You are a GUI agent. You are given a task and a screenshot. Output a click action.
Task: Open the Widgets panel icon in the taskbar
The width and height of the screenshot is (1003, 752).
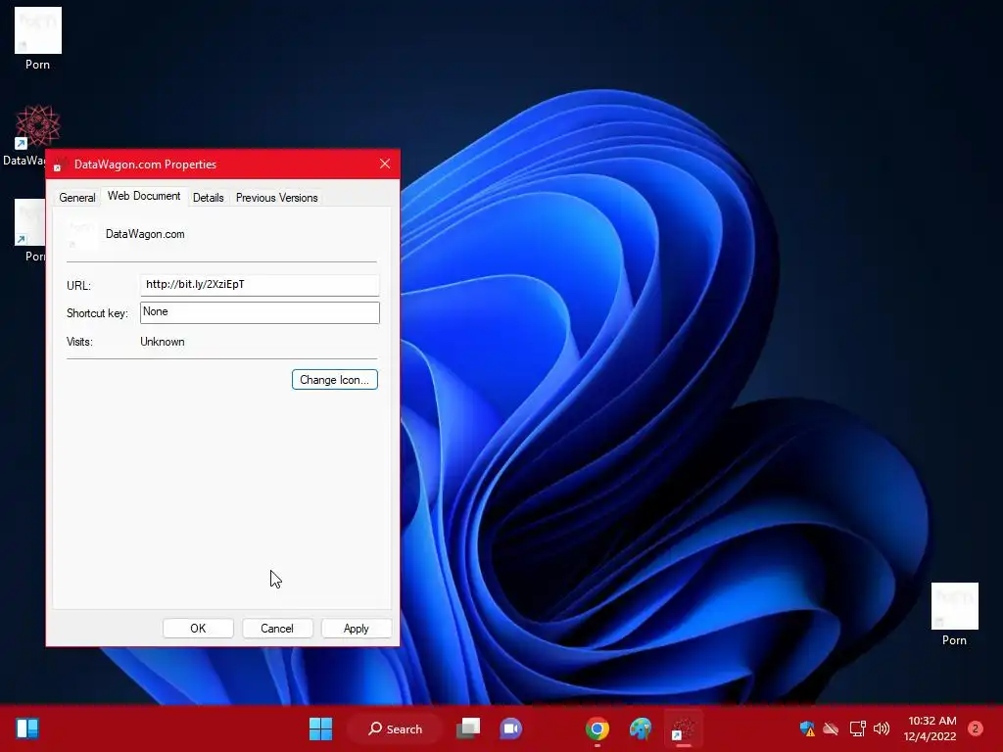27,728
